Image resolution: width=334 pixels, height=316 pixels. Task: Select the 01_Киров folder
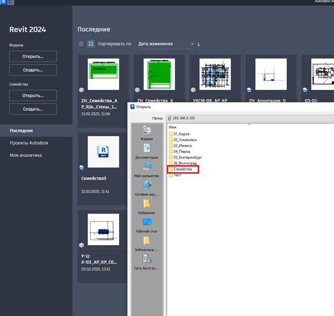coord(179,134)
